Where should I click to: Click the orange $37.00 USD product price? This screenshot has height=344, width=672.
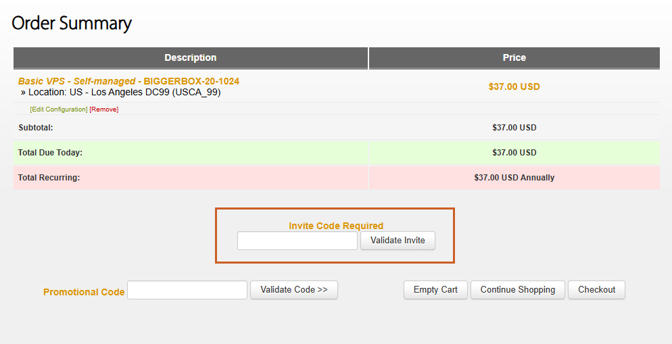click(x=514, y=87)
